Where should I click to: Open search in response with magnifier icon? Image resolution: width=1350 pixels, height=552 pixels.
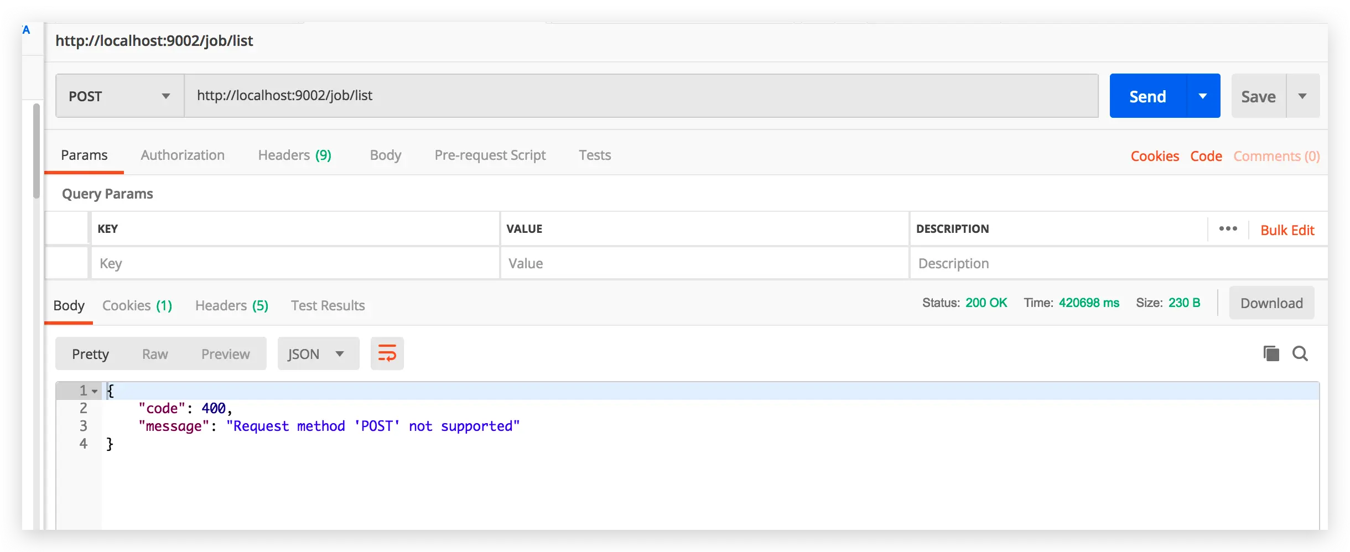(1300, 353)
